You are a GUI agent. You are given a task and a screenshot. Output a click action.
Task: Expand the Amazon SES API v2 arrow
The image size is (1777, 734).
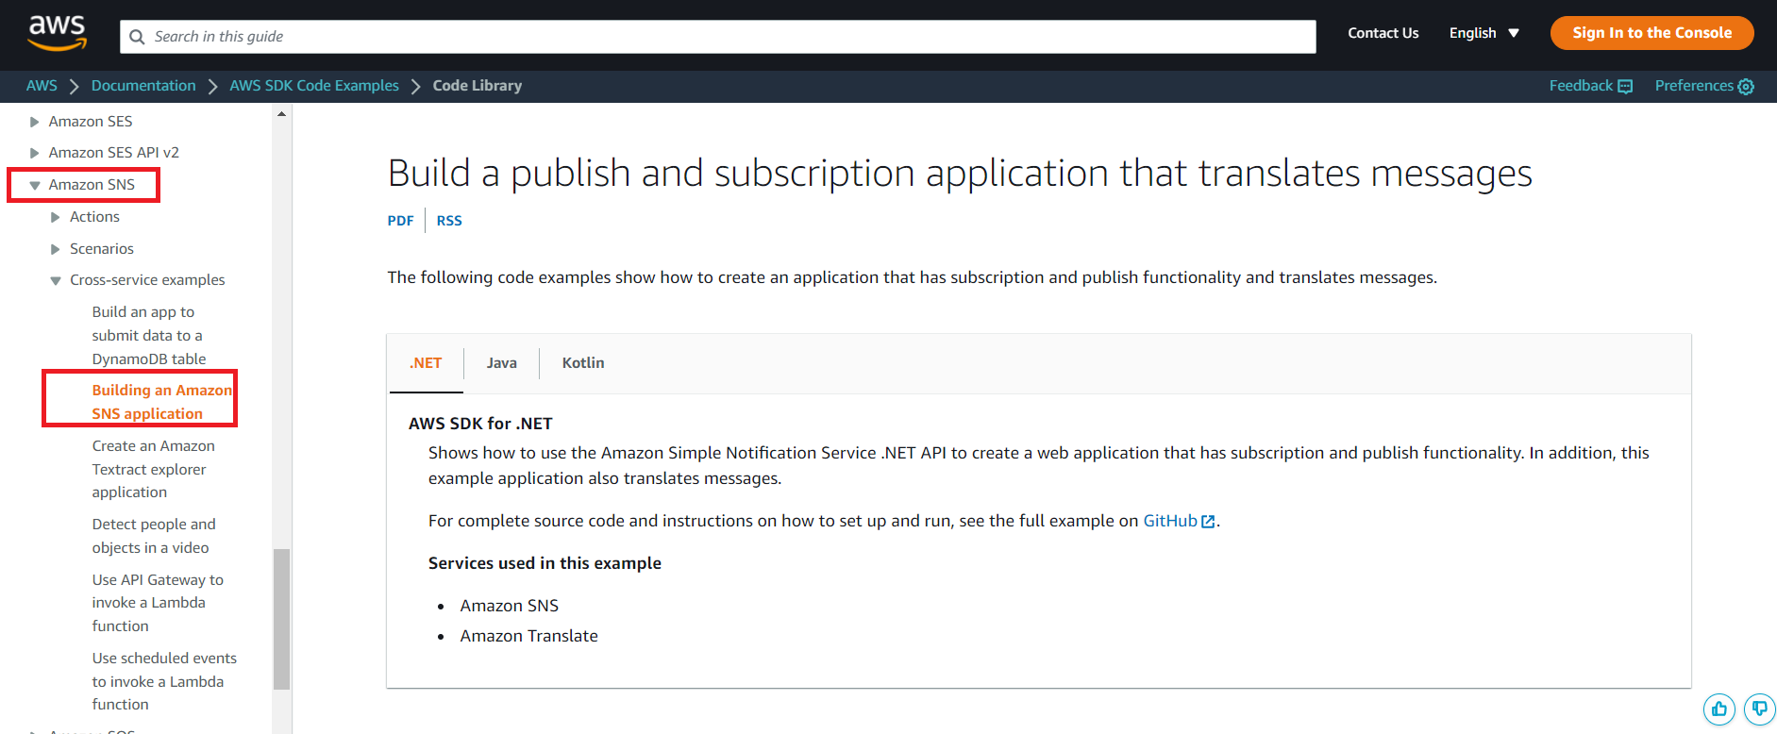(x=34, y=153)
